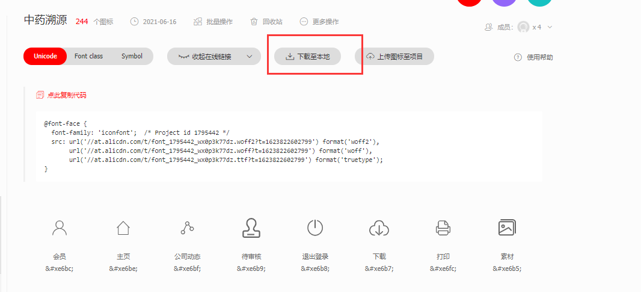Click the date 2021-06-16
Viewport: 641px width, 292px height.
[x=159, y=22]
